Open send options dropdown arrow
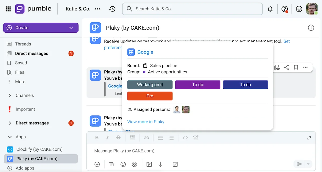322x172 pixels. tap(308, 164)
